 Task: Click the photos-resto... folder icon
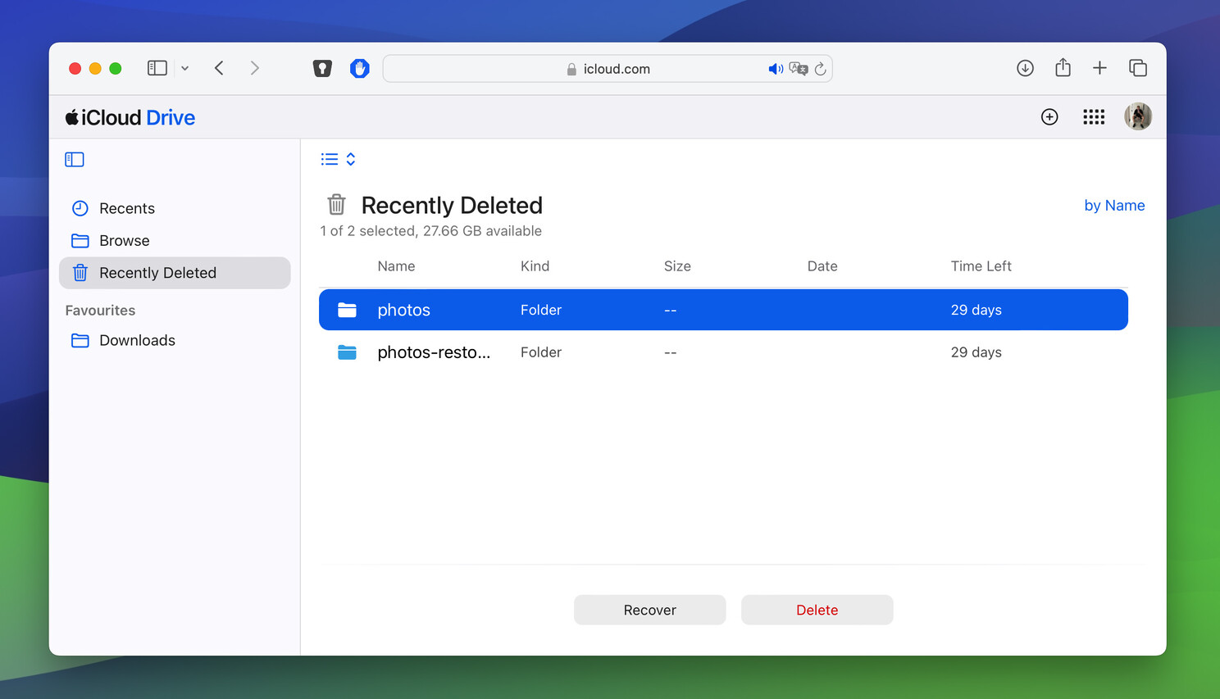pos(347,352)
